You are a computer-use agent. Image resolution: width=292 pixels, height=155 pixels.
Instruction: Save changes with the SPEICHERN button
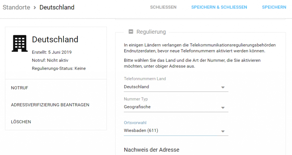point(274,7)
